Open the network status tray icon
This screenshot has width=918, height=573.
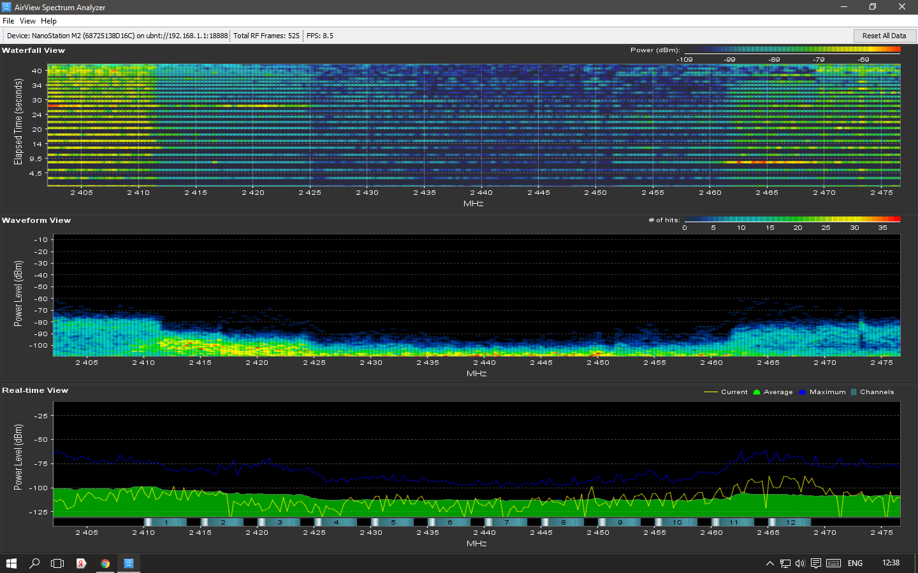pos(785,563)
